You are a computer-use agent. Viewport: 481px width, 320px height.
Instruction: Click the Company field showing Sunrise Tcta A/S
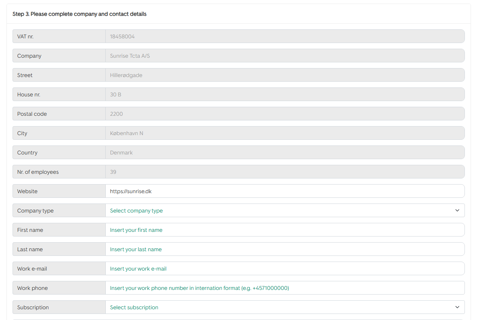(285, 56)
